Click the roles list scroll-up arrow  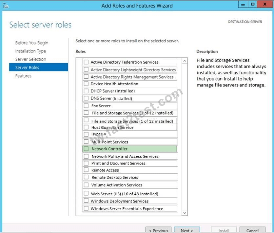pyautogui.click(x=185, y=61)
